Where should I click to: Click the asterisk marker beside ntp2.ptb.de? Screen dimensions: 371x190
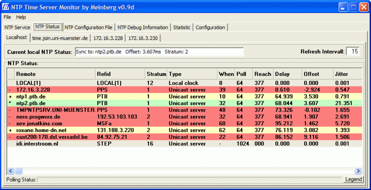coord(10,104)
